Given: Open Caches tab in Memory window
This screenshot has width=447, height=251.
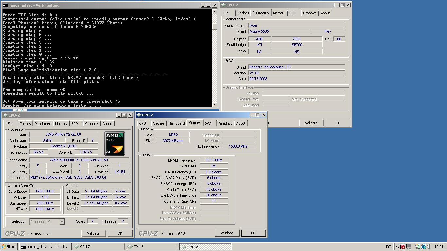Looking at the screenshot, I should tap(158, 123).
